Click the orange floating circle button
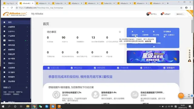The height and width of the screenshot is (109, 194). pyautogui.click(x=181, y=96)
